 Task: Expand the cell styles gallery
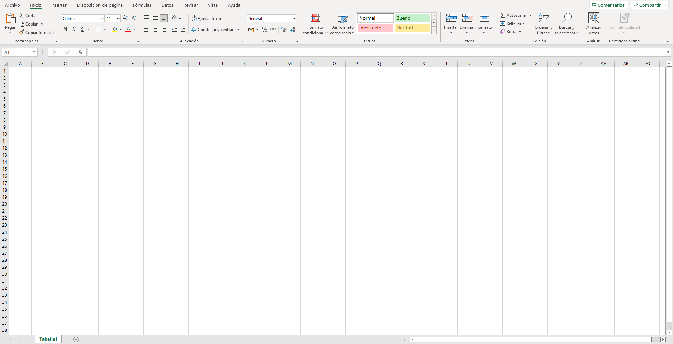[x=434, y=30]
